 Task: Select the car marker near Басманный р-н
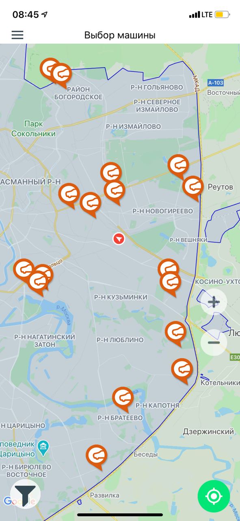69,195
